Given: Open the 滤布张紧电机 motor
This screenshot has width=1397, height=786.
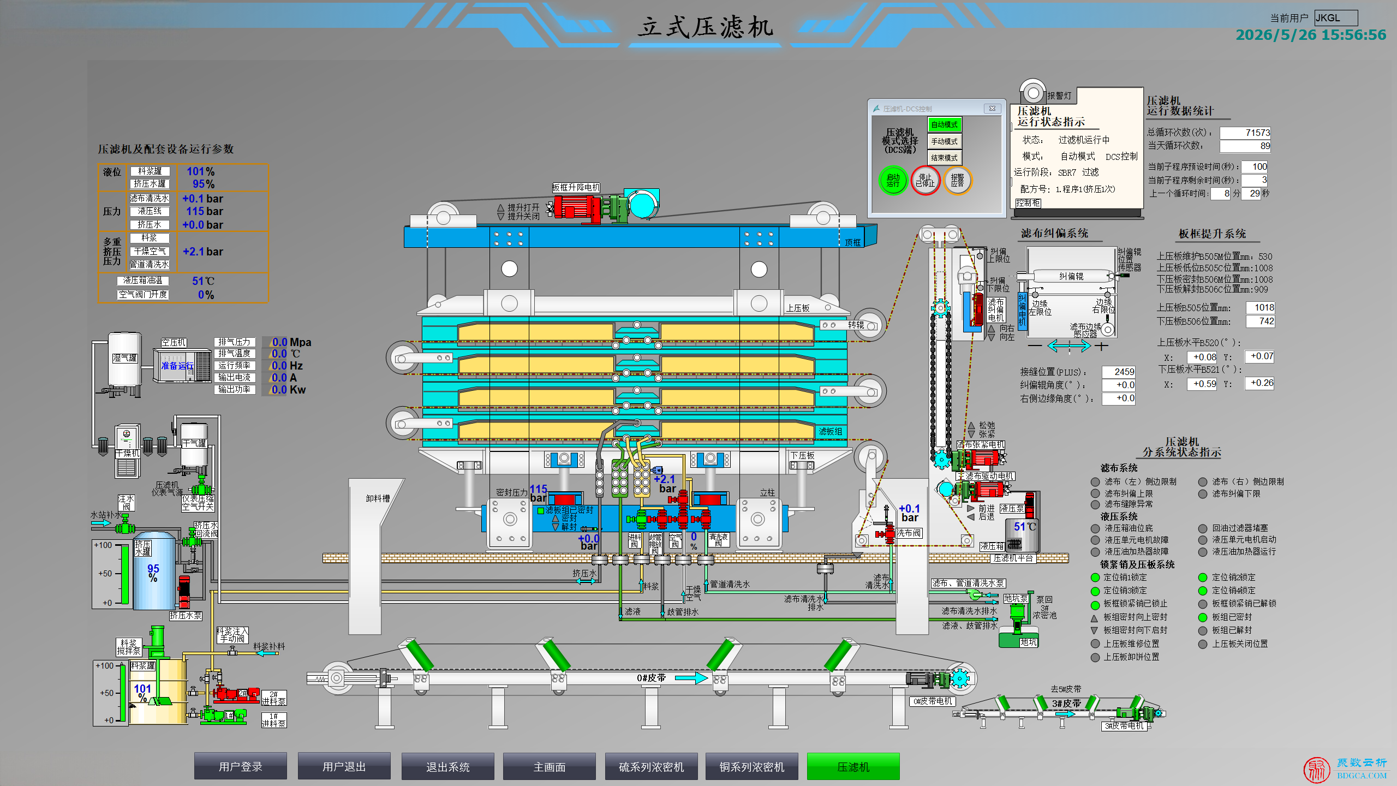Looking at the screenshot, I should click(x=980, y=460).
